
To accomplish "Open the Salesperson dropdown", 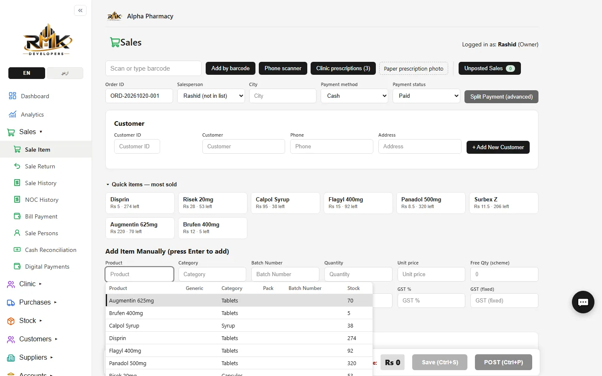I will click(212, 96).
